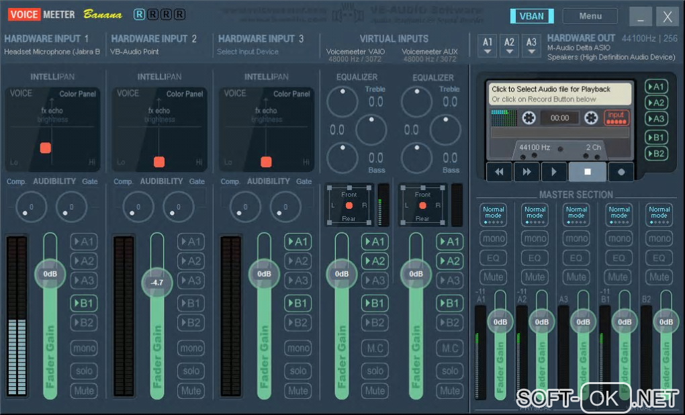This screenshot has height=415, width=685.
Task: Fast forward the cassette recorder
Action: point(527,172)
